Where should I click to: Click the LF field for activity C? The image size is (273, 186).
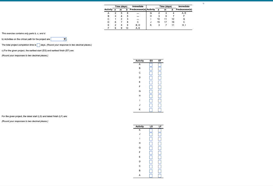tap(160, 167)
